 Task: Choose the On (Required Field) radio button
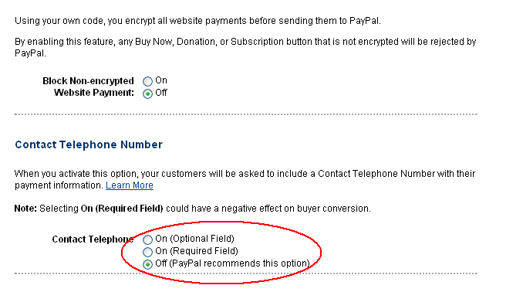(x=147, y=252)
